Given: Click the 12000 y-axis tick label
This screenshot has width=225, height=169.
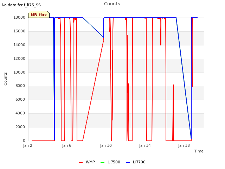Looking at the screenshot, I should click(19, 59).
